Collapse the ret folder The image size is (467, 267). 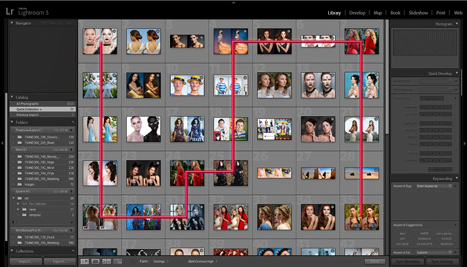pos(13,198)
